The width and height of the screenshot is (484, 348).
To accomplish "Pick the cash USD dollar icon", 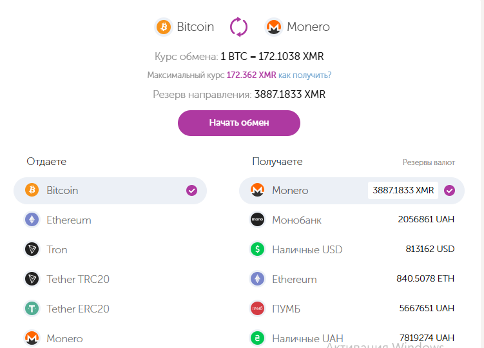I will point(257,249).
